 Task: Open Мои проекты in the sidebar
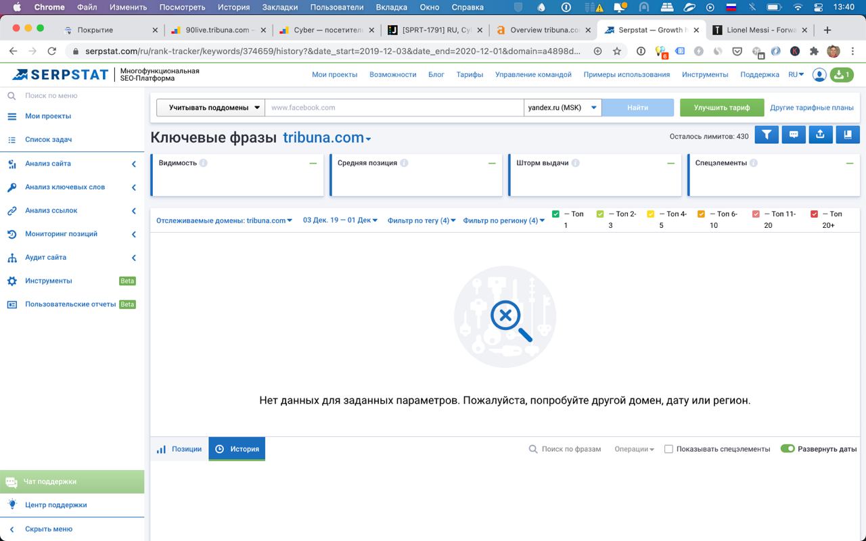48,116
